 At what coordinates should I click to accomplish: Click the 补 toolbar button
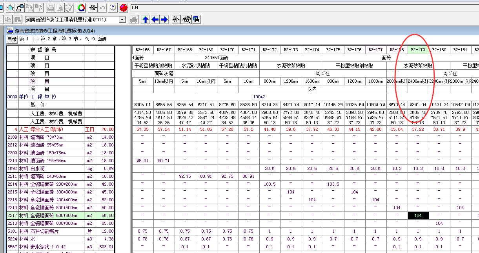176,20
